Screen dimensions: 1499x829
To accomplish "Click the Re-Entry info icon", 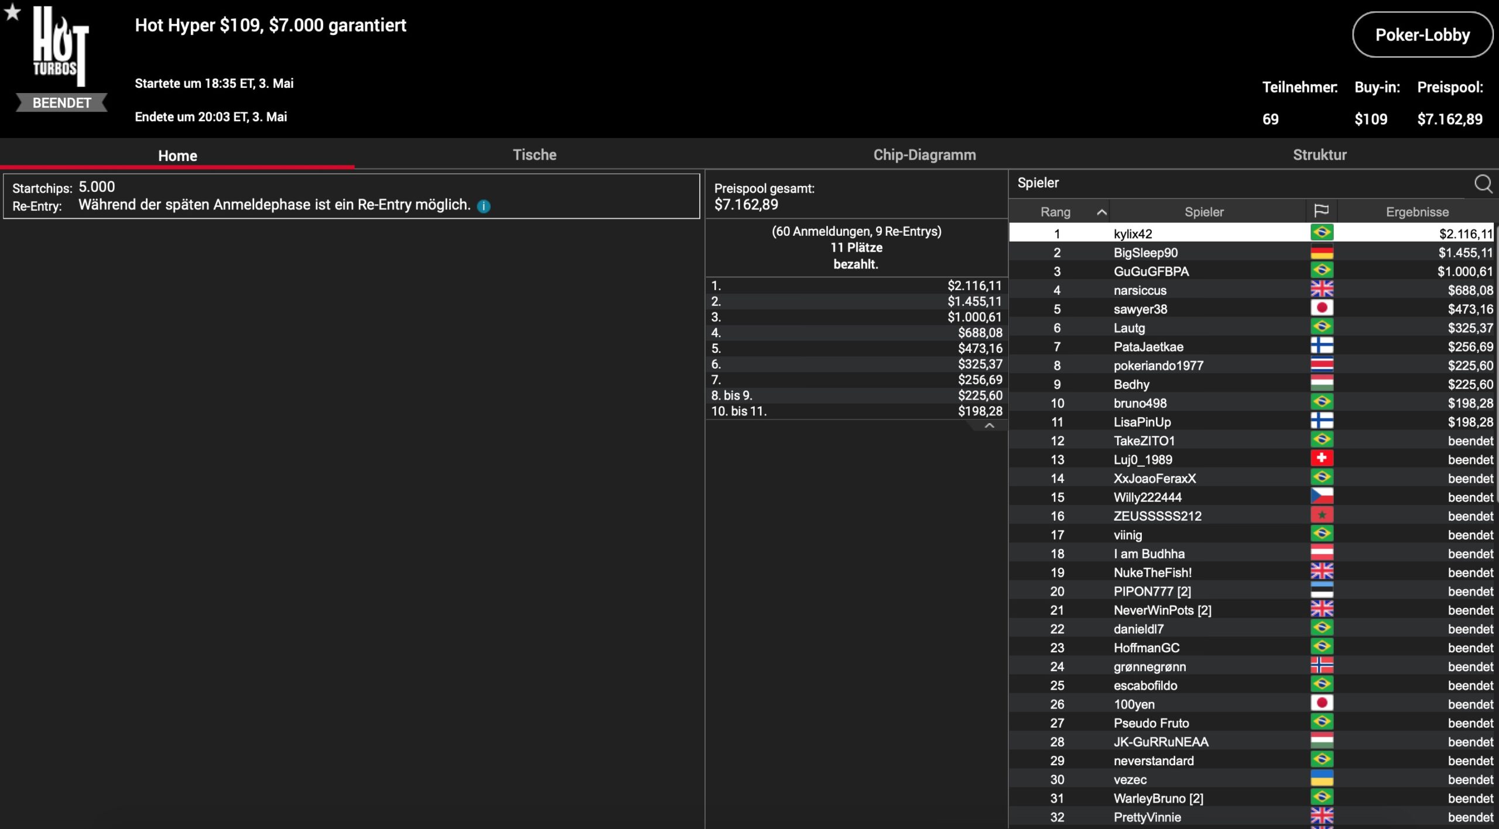I will pyautogui.click(x=484, y=206).
